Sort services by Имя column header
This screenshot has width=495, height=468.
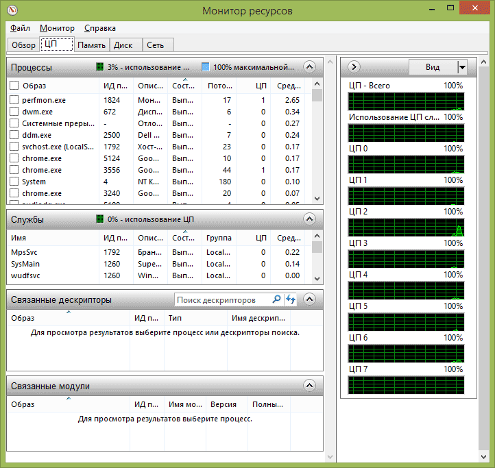pyautogui.click(x=53, y=238)
